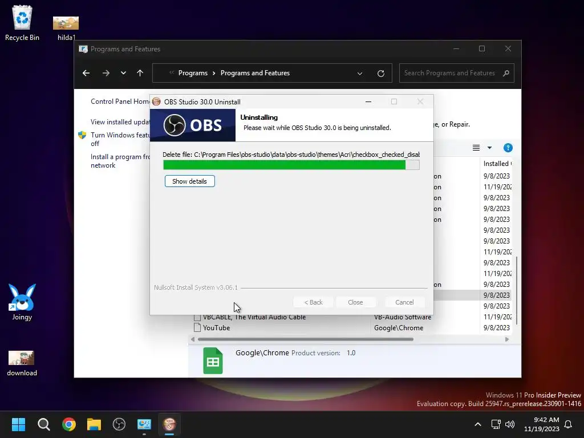
Task: Click Programs and Features breadcrumb segment
Action: click(x=255, y=73)
